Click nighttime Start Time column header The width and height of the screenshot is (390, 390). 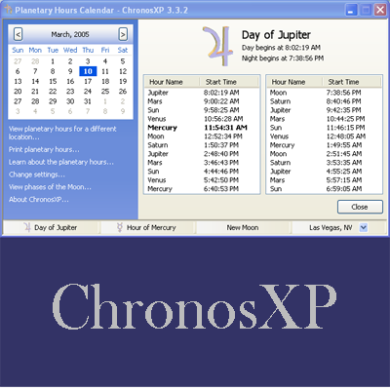pyautogui.click(x=351, y=82)
